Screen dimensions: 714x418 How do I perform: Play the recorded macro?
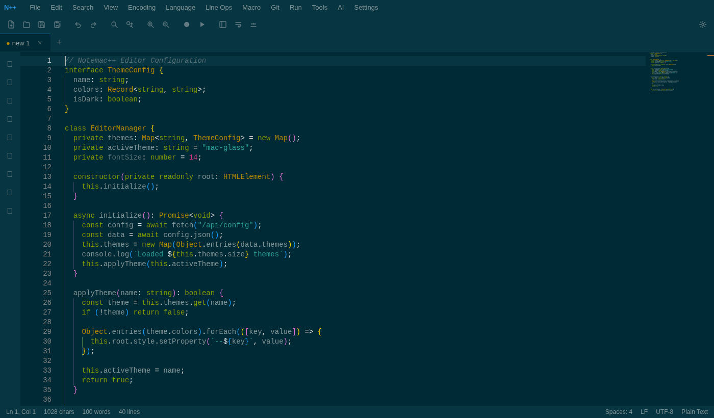tap(202, 24)
